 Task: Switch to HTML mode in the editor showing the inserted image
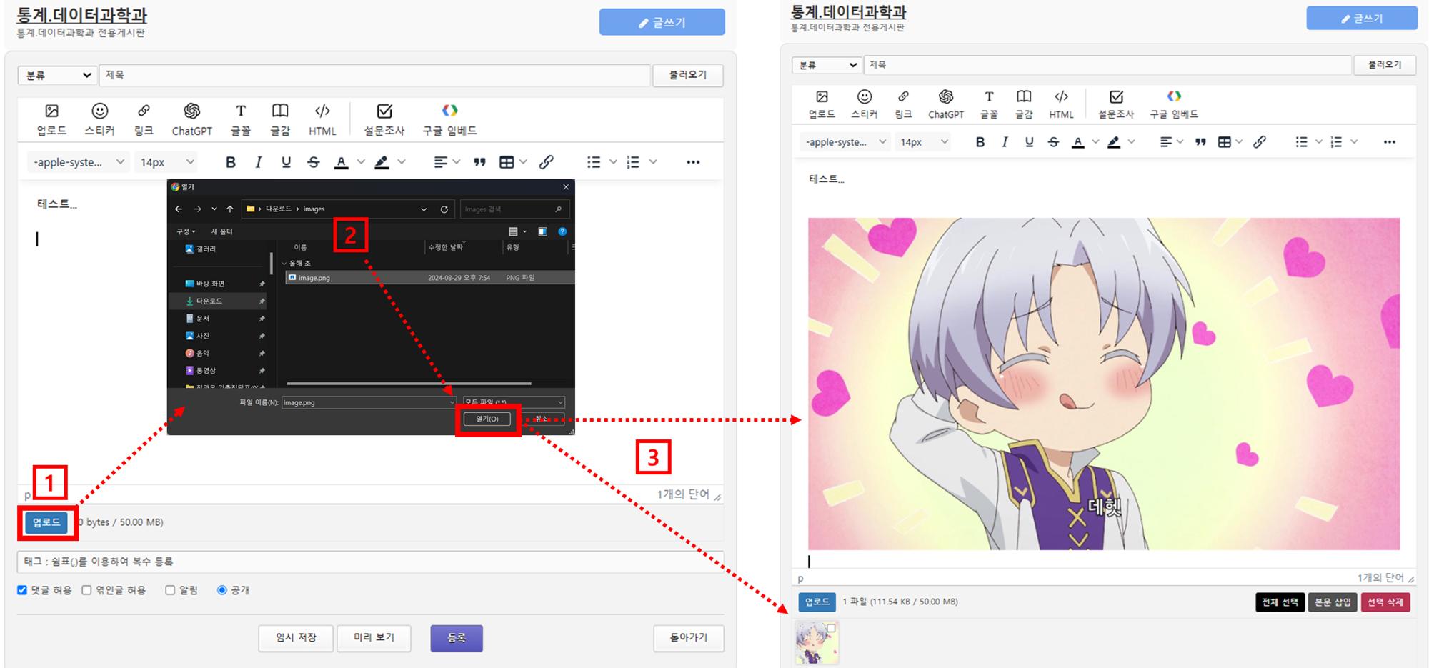pyautogui.click(x=1061, y=104)
